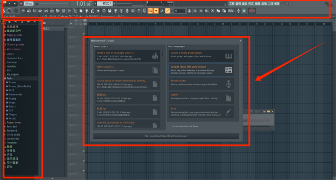Expand Mixer presets folder
The image size is (336, 180).
[x=14, y=49]
